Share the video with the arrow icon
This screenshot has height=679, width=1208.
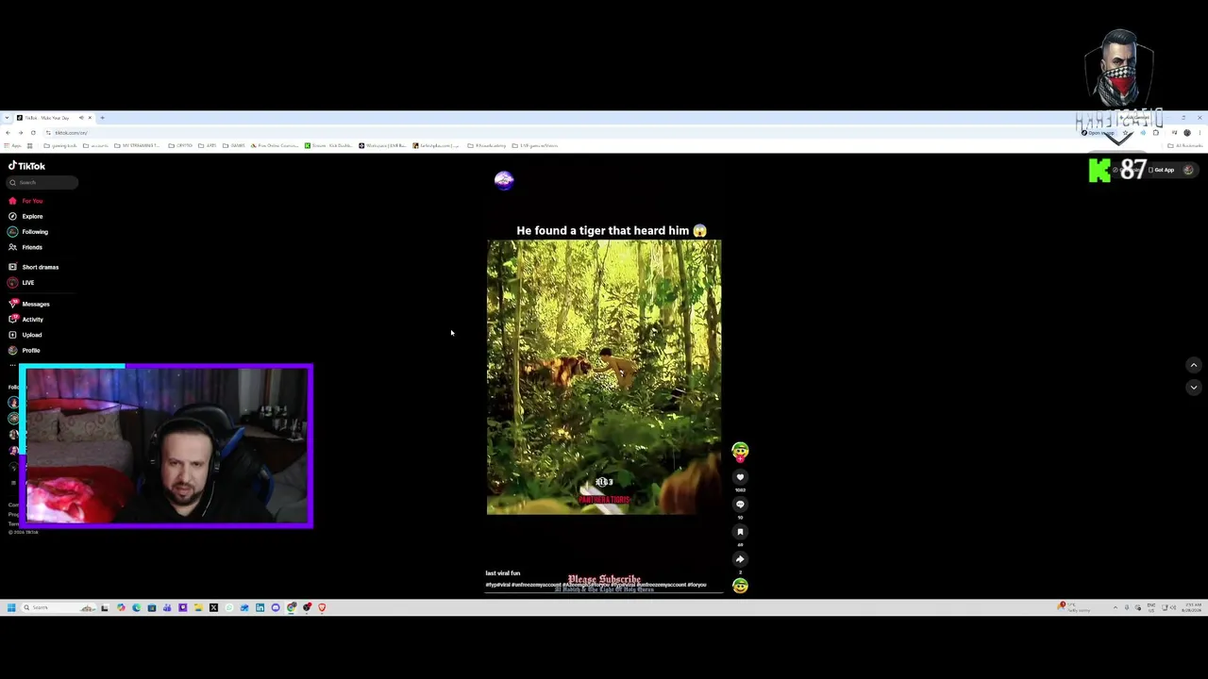(740, 558)
